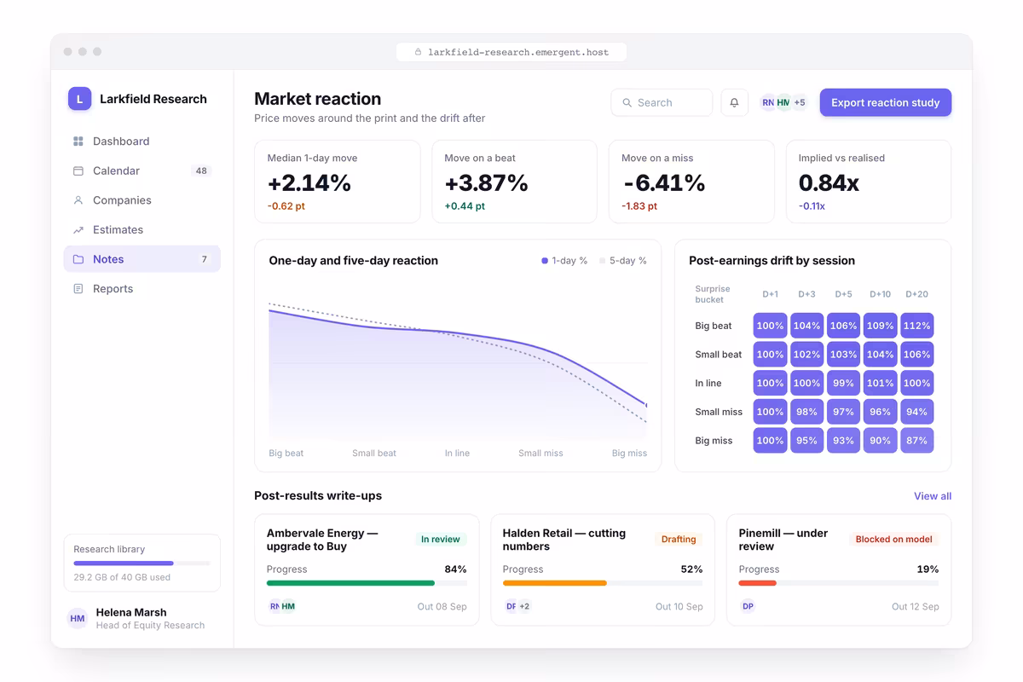The image size is (1023, 682).
Task: Click HM avatar on Ambervale Energy card
Action: [x=288, y=606]
